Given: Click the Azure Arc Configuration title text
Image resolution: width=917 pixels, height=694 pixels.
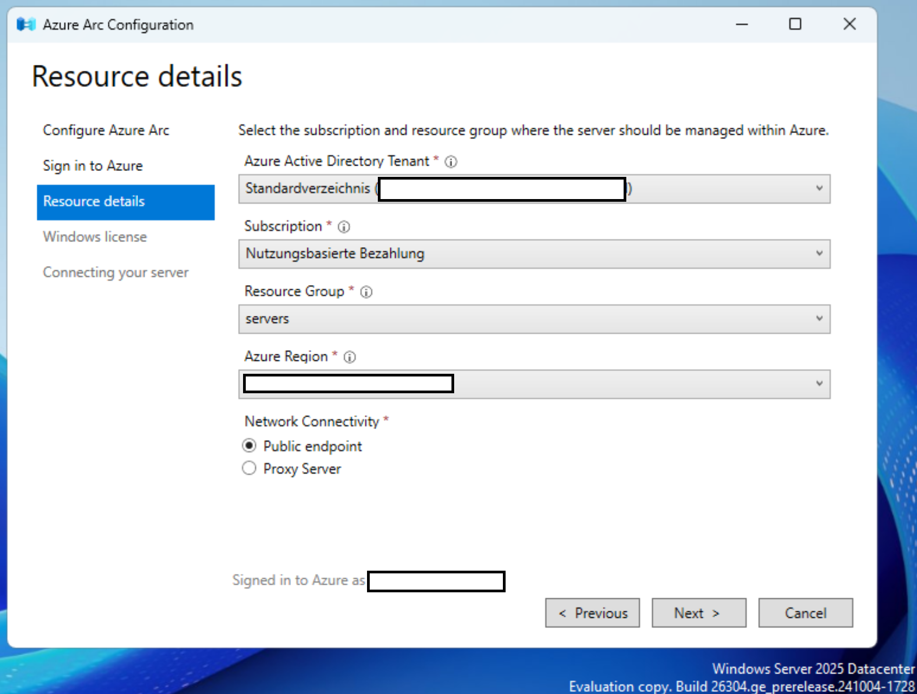Looking at the screenshot, I should pos(118,25).
